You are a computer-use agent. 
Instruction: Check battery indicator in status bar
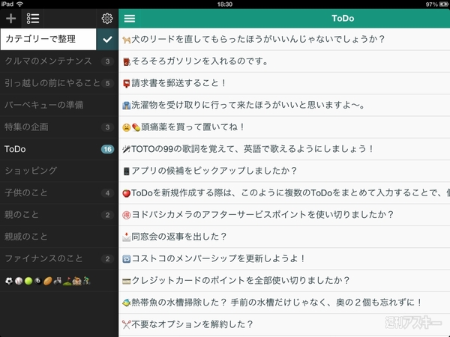click(x=444, y=4)
